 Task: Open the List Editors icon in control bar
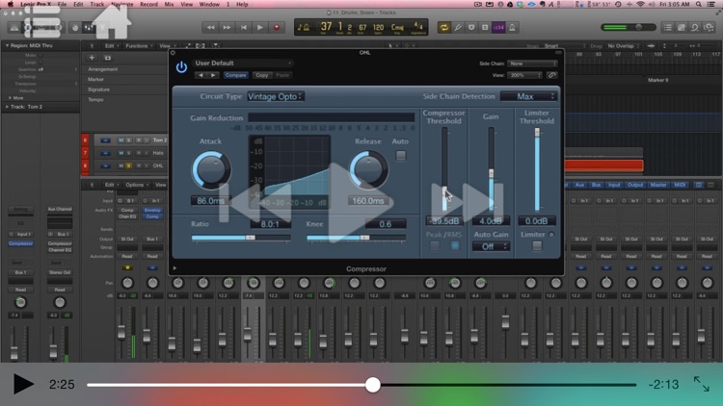(x=668, y=28)
